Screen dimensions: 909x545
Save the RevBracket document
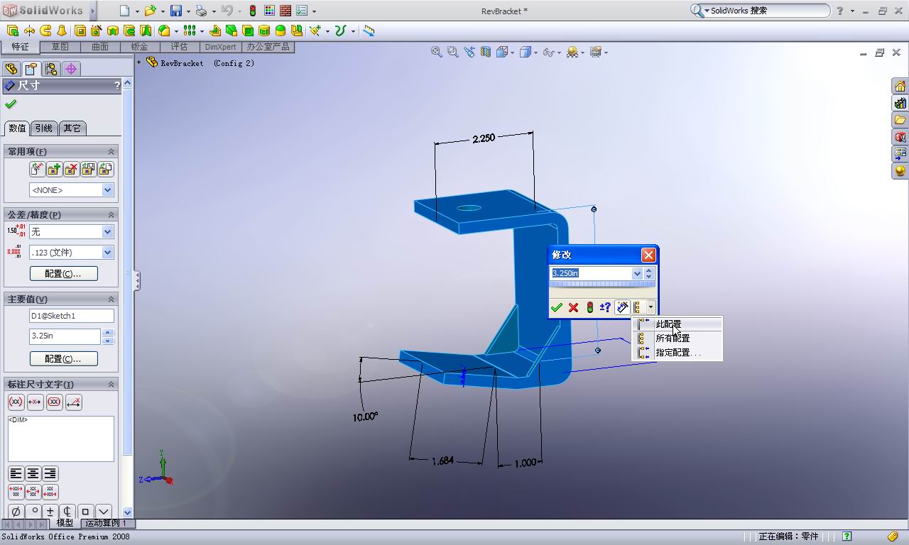coord(175,11)
